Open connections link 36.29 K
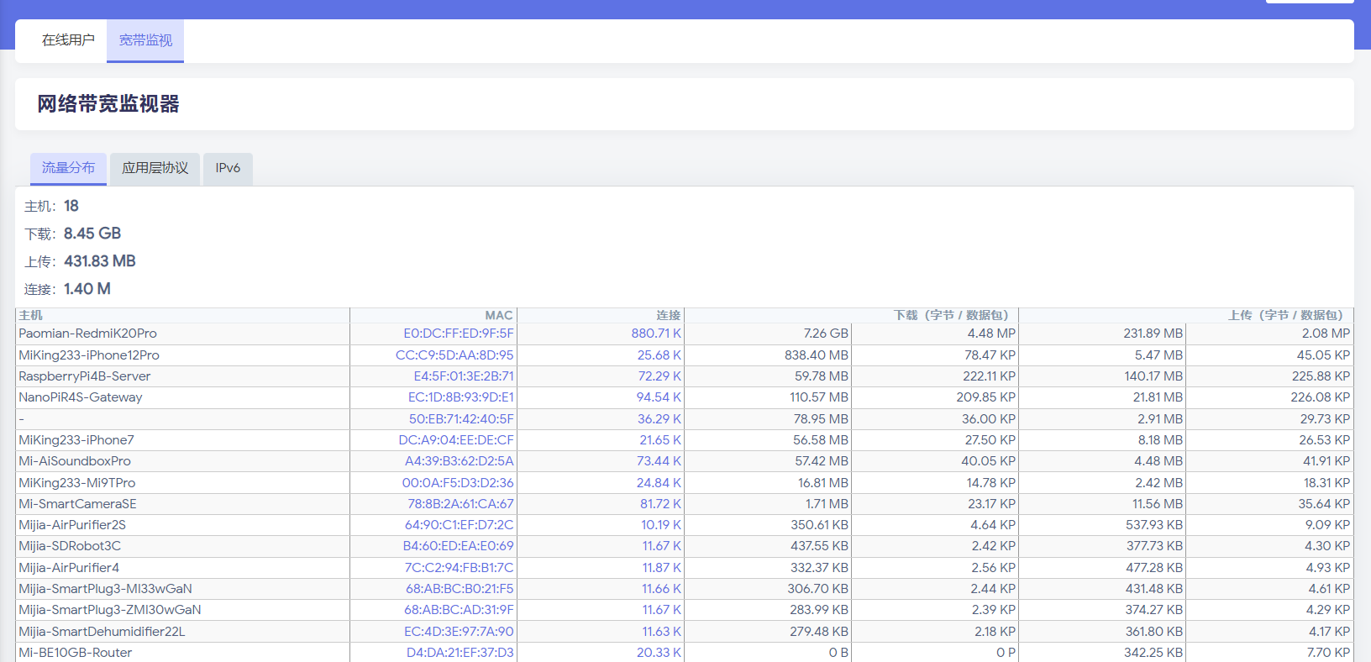Viewport: 1371px width, 662px height. (659, 419)
